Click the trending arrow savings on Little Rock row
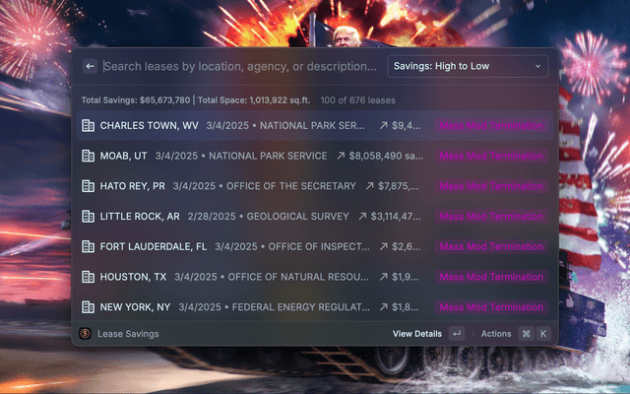The width and height of the screenshot is (630, 394). coord(363,217)
